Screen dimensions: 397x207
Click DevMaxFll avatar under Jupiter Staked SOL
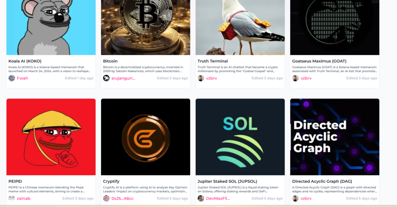click(x=201, y=199)
